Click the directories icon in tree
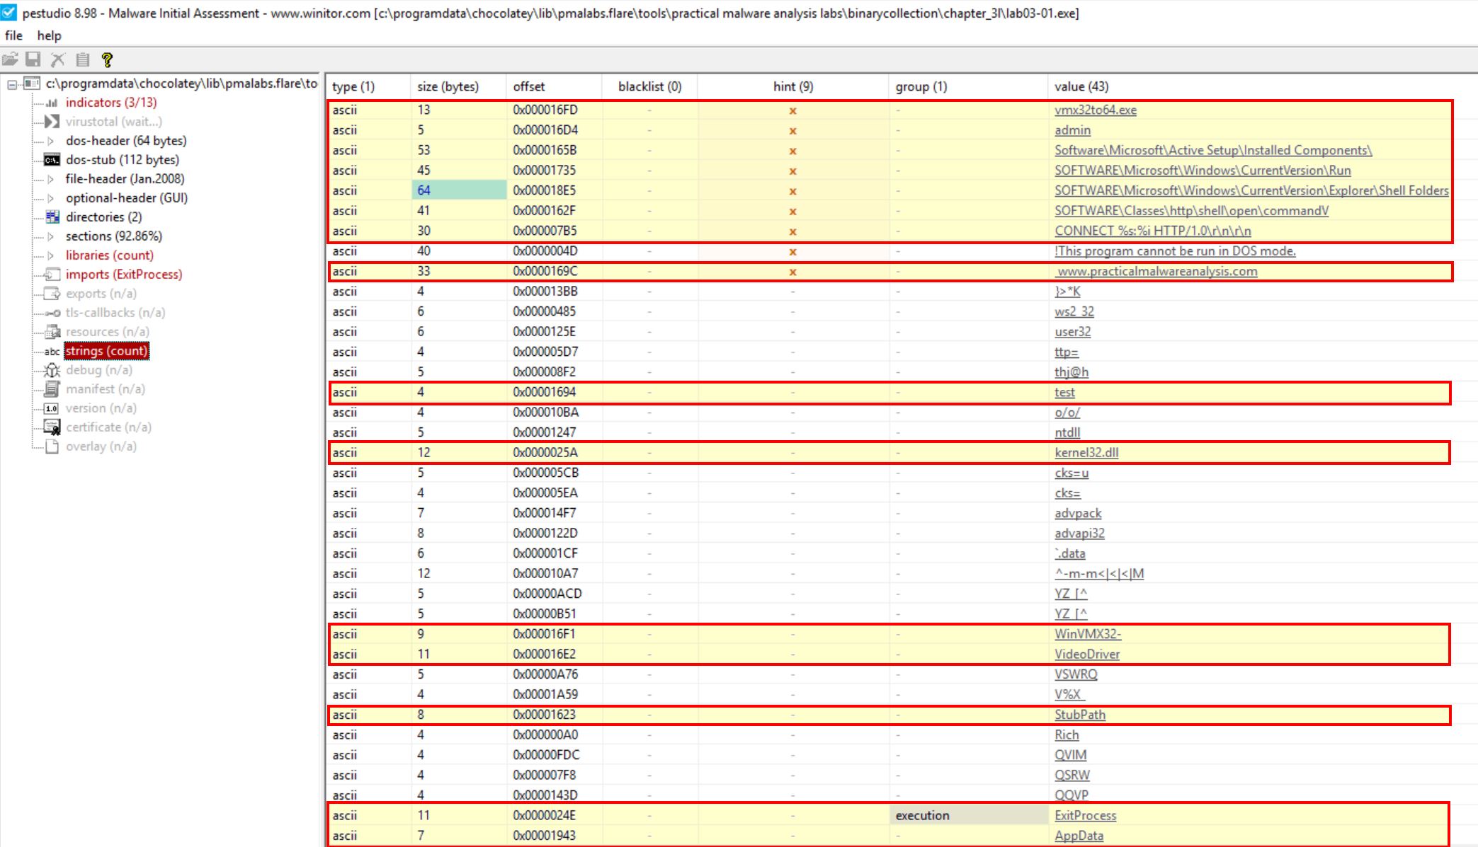 pos(52,217)
